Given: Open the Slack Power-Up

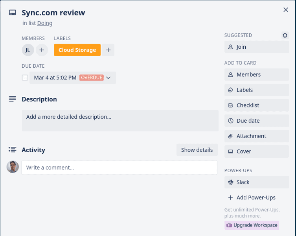Looking at the screenshot, I should [257, 183].
